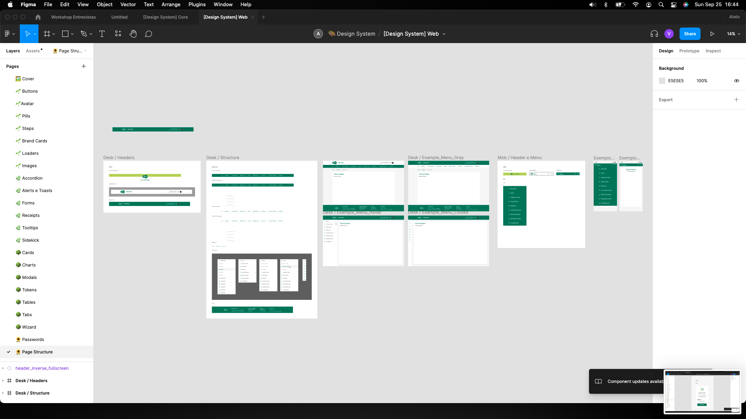Add a new page with plus icon
The image size is (746, 419).
click(x=84, y=66)
